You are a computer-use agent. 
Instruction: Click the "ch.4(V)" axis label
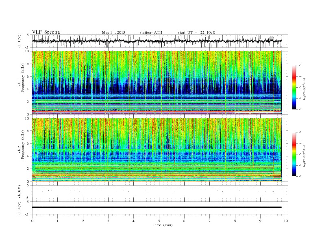[x=20, y=208]
